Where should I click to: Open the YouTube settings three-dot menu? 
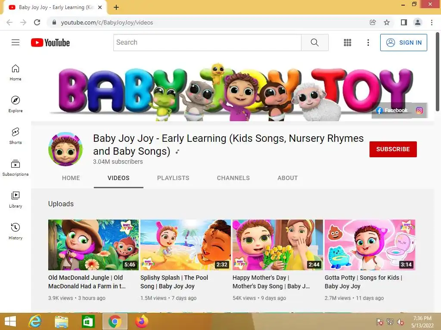coord(368,43)
